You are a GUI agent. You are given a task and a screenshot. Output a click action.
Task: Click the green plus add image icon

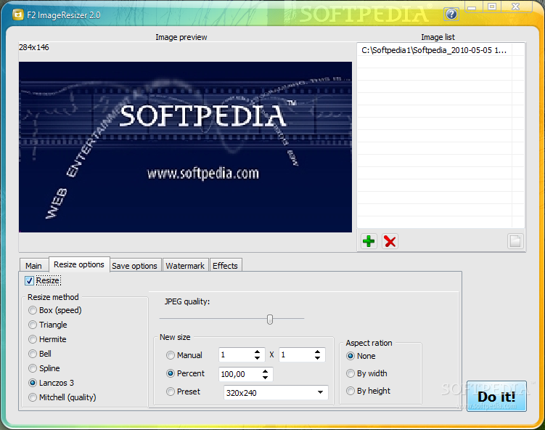(369, 241)
